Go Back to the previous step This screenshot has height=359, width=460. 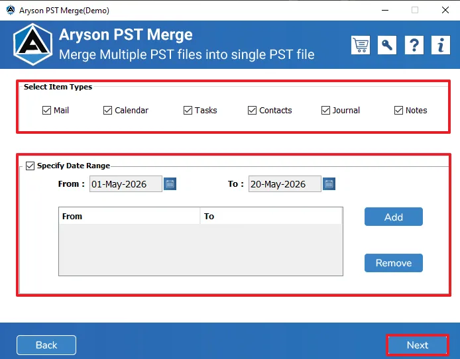(46, 345)
